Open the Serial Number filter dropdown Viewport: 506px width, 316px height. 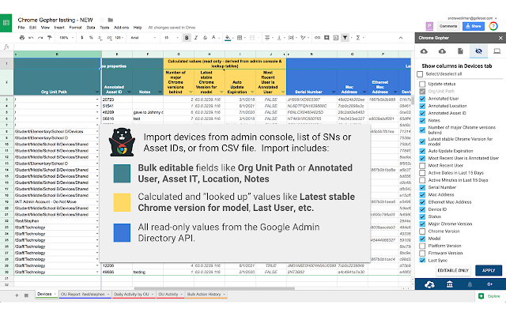pos(334,92)
